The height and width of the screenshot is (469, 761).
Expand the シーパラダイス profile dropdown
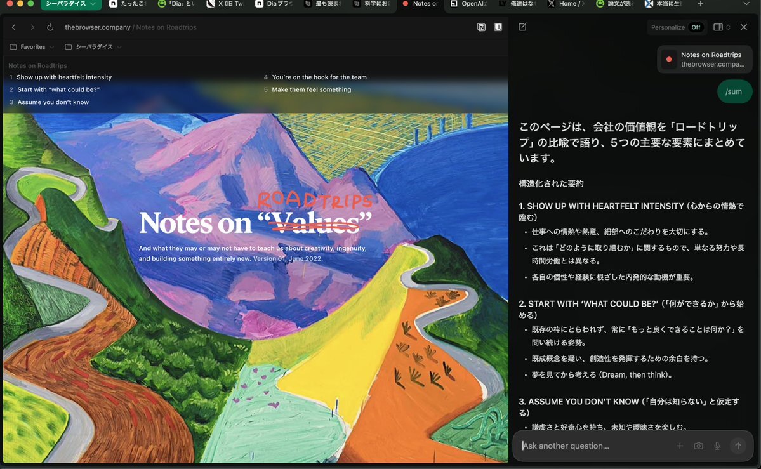tap(93, 4)
